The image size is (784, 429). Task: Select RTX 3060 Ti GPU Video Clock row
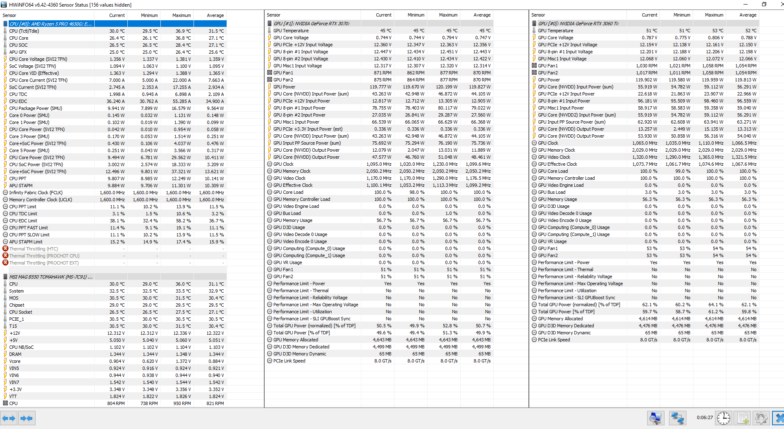point(644,157)
